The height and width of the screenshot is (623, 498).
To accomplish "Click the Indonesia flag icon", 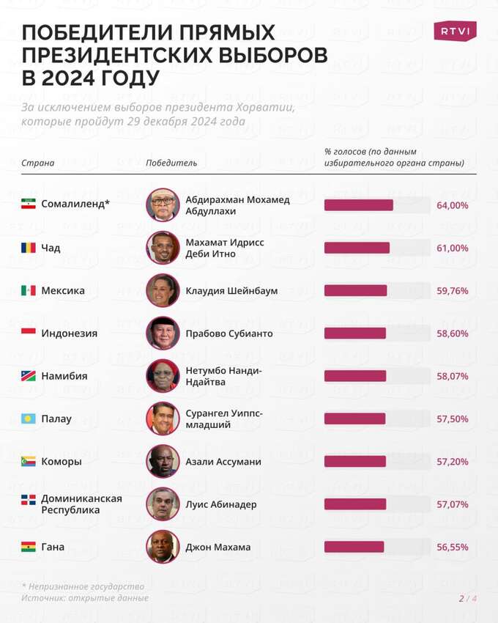I will click(x=29, y=332).
